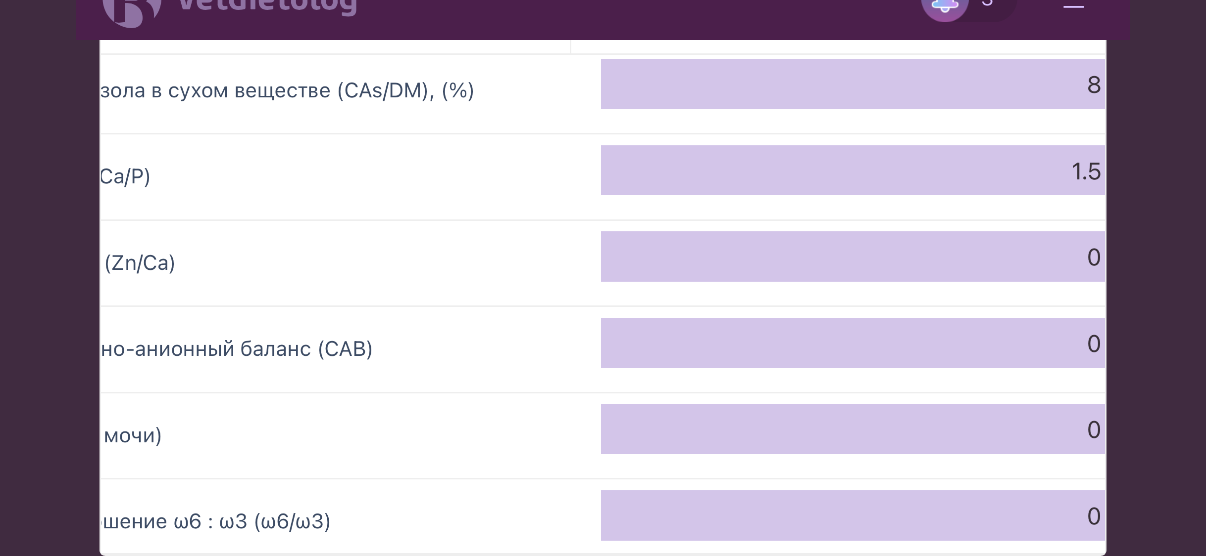1206x556 pixels.
Task: Open the notifications bell icon
Action: pos(945,7)
